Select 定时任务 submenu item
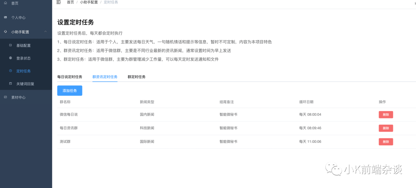The width and height of the screenshot is (416, 188). [x=23, y=71]
